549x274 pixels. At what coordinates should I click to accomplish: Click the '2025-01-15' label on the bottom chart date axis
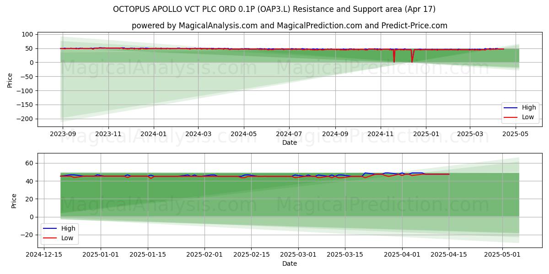pyautogui.click(x=147, y=255)
